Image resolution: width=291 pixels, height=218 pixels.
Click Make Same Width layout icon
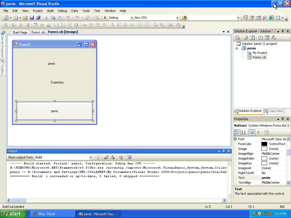[x=57, y=25]
